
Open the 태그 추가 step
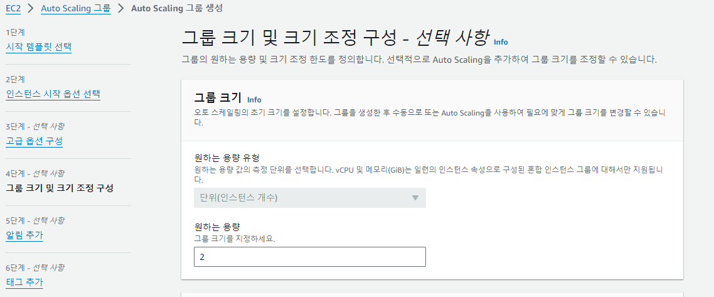pos(24,283)
